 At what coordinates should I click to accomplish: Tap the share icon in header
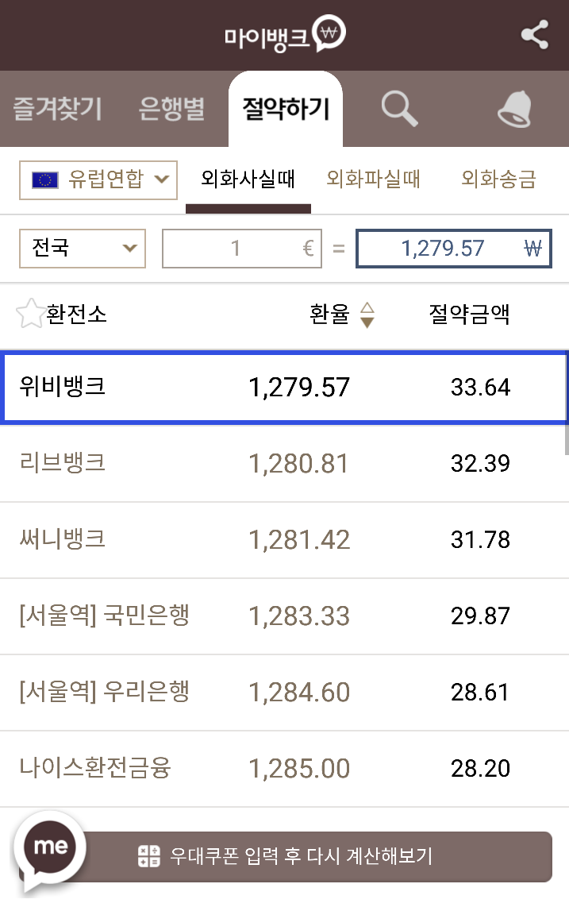[x=535, y=35]
